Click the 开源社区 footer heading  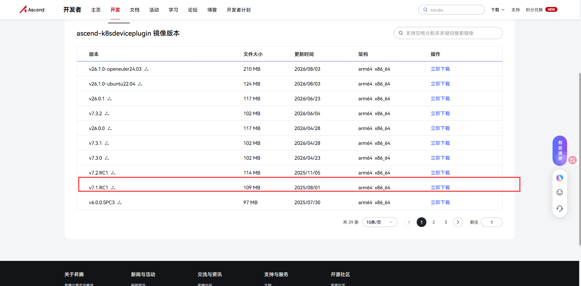point(340,274)
